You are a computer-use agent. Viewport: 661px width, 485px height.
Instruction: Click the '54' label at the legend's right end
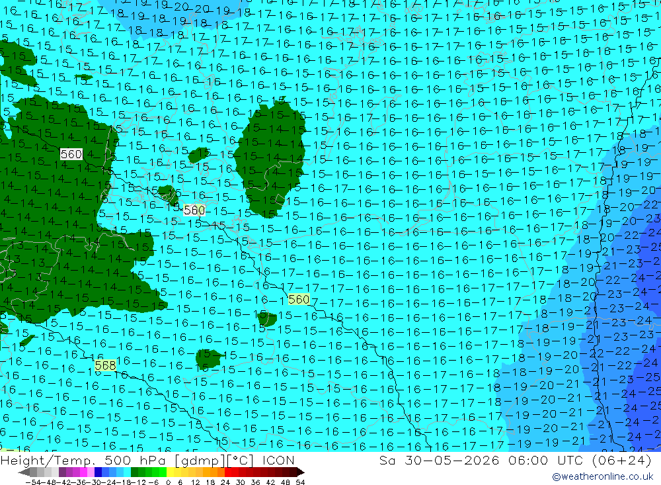coord(300,482)
